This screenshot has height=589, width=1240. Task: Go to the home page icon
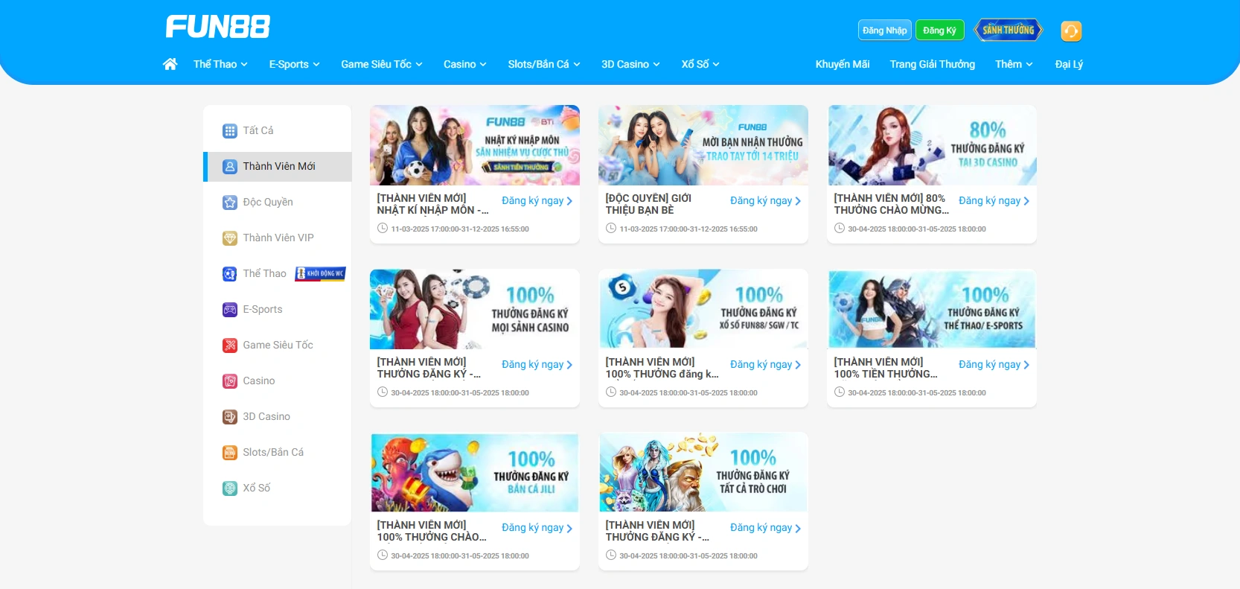(x=170, y=64)
